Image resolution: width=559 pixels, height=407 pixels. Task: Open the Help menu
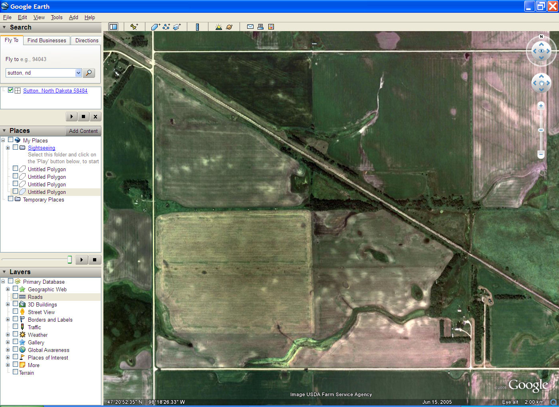click(x=90, y=17)
